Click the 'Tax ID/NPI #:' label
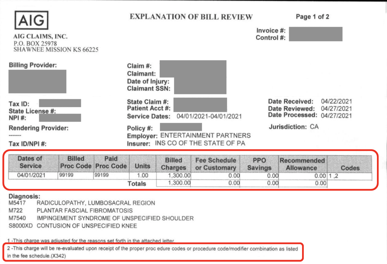The height and width of the screenshot is (264, 387). coord(28,144)
